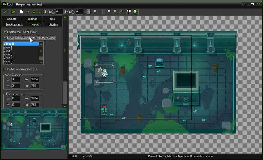
Task: Select large stone monitor object in room
Action: click(x=186, y=88)
